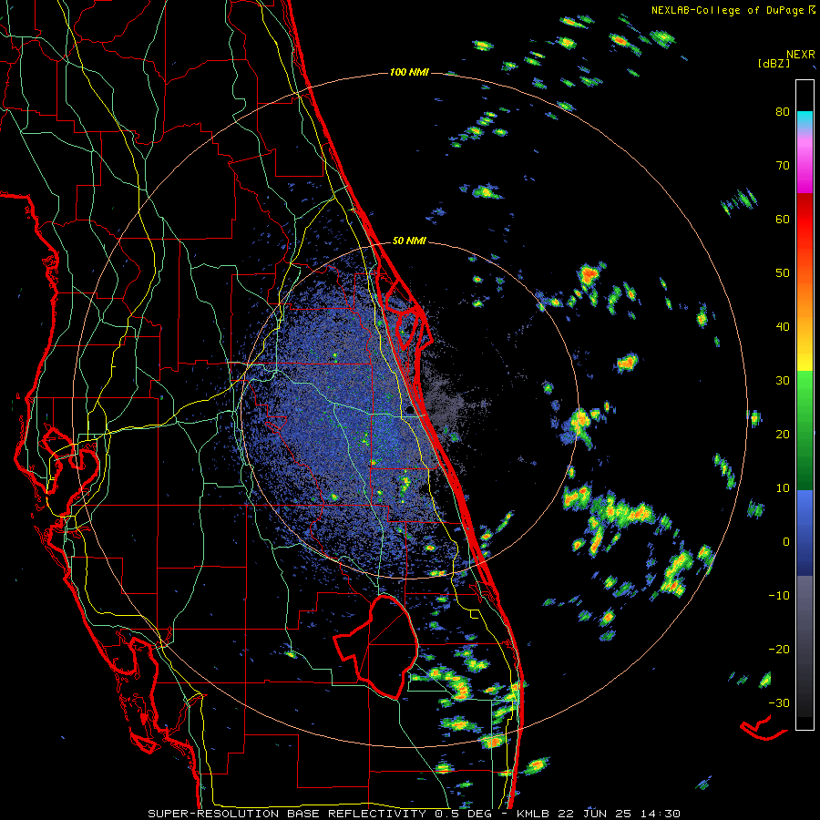Click the "NEXR" label above the legend
Viewport: 820px width, 820px height.
(x=800, y=55)
